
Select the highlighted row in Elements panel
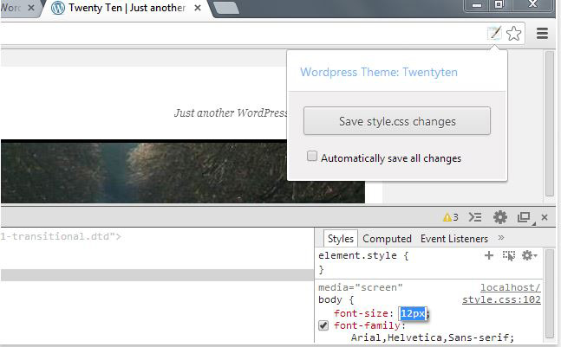pos(157,275)
